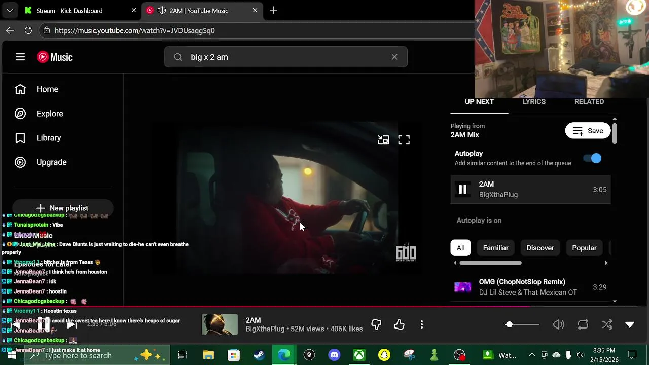Image resolution: width=649 pixels, height=365 pixels.
Task: Click the YouTube Music logo
Action: [55, 57]
